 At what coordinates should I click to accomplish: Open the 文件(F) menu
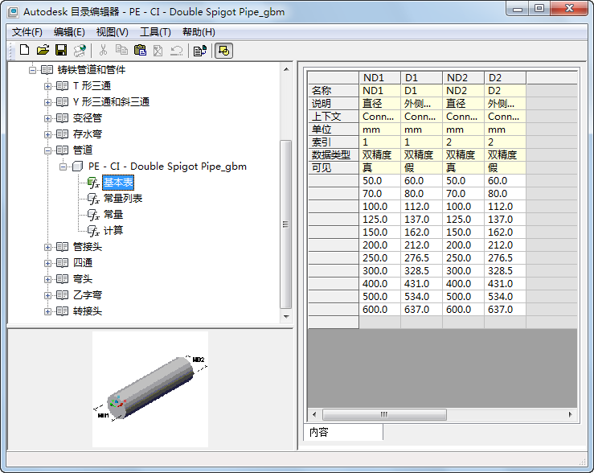pos(27,32)
